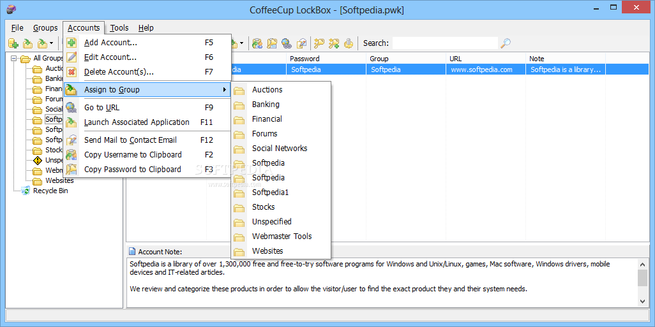The width and height of the screenshot is (655, 327).
Task: Open the Groups menu
Action: [x=45, y=28]
